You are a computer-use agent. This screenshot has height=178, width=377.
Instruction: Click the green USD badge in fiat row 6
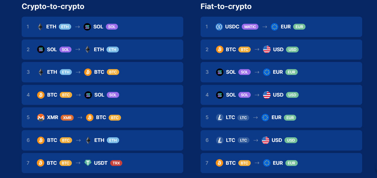click(x=291, y=140)
